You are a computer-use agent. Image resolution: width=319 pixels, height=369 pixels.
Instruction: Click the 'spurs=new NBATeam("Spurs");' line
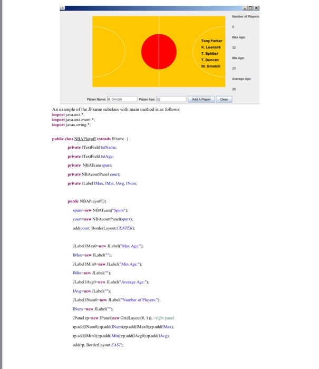coord(101,210)
